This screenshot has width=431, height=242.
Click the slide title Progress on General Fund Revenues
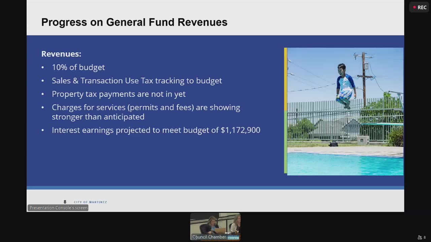134,22
